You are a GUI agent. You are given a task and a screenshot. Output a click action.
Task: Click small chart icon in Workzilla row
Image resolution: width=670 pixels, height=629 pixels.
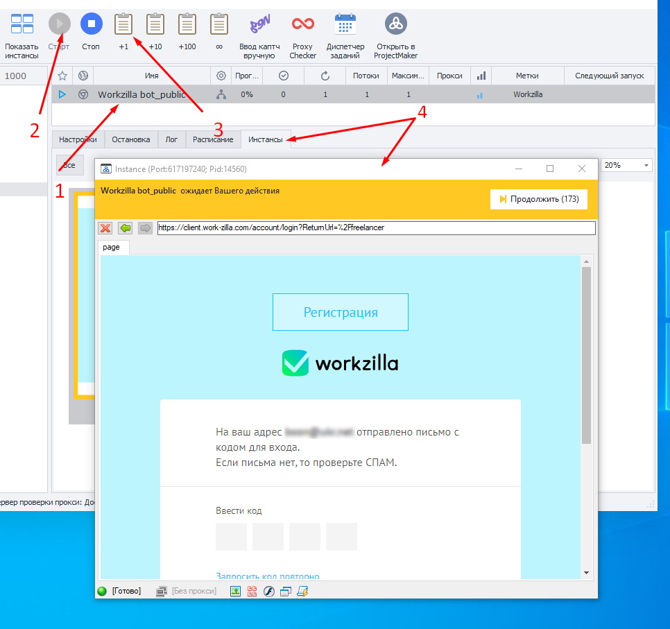click(480, 96)
